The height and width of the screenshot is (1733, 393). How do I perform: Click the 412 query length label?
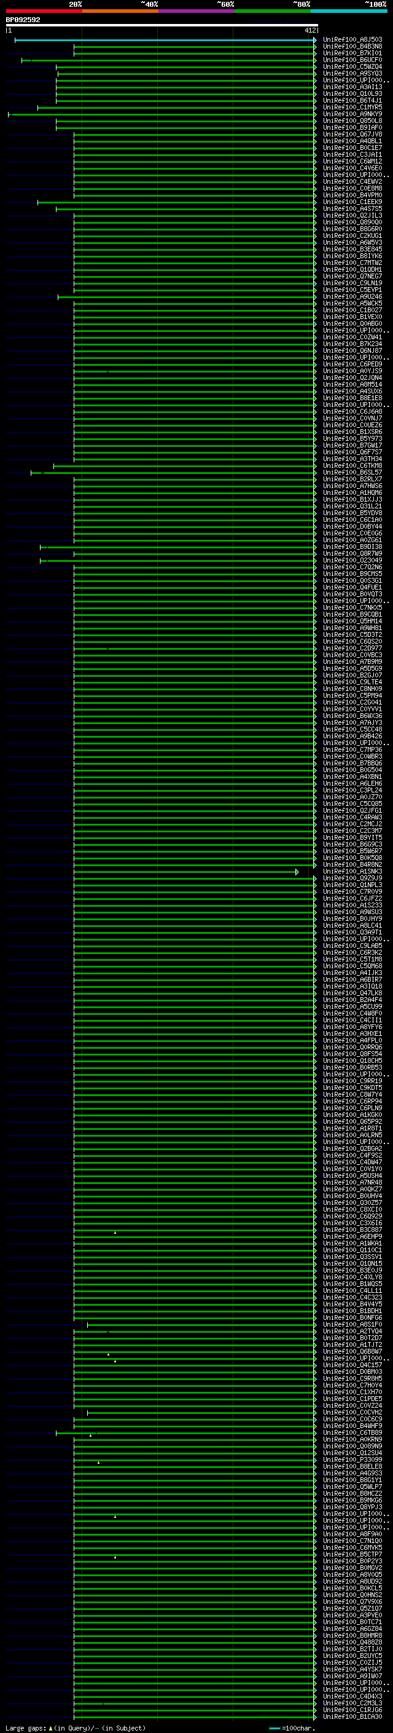309,30
